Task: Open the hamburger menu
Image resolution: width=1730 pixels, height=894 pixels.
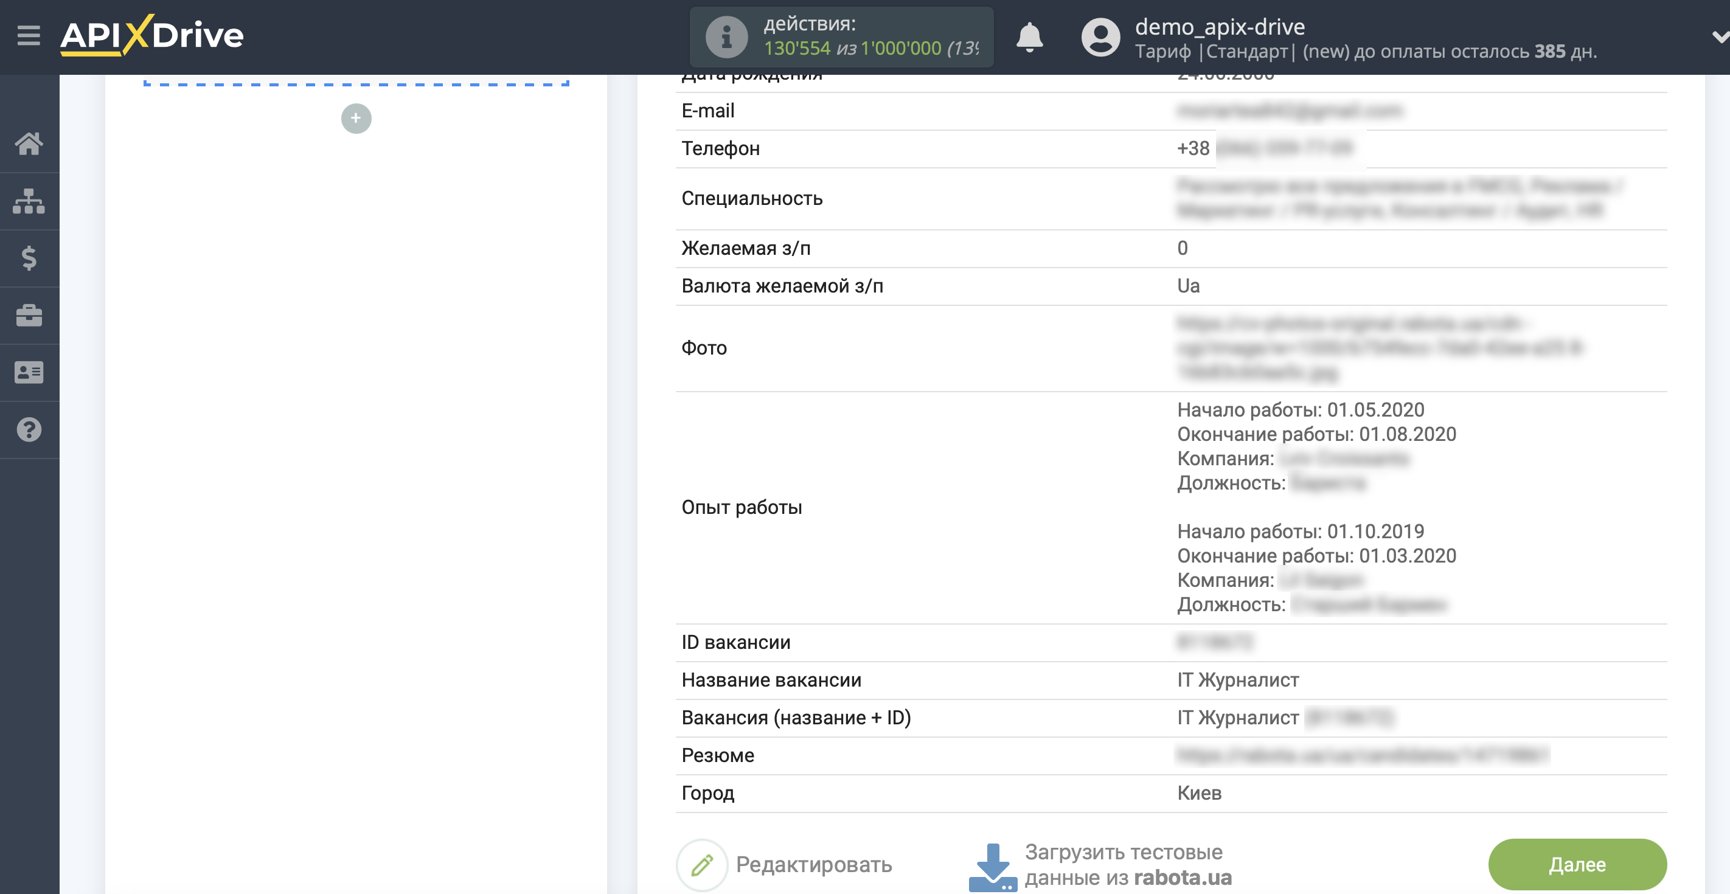Action: (29, 35)
